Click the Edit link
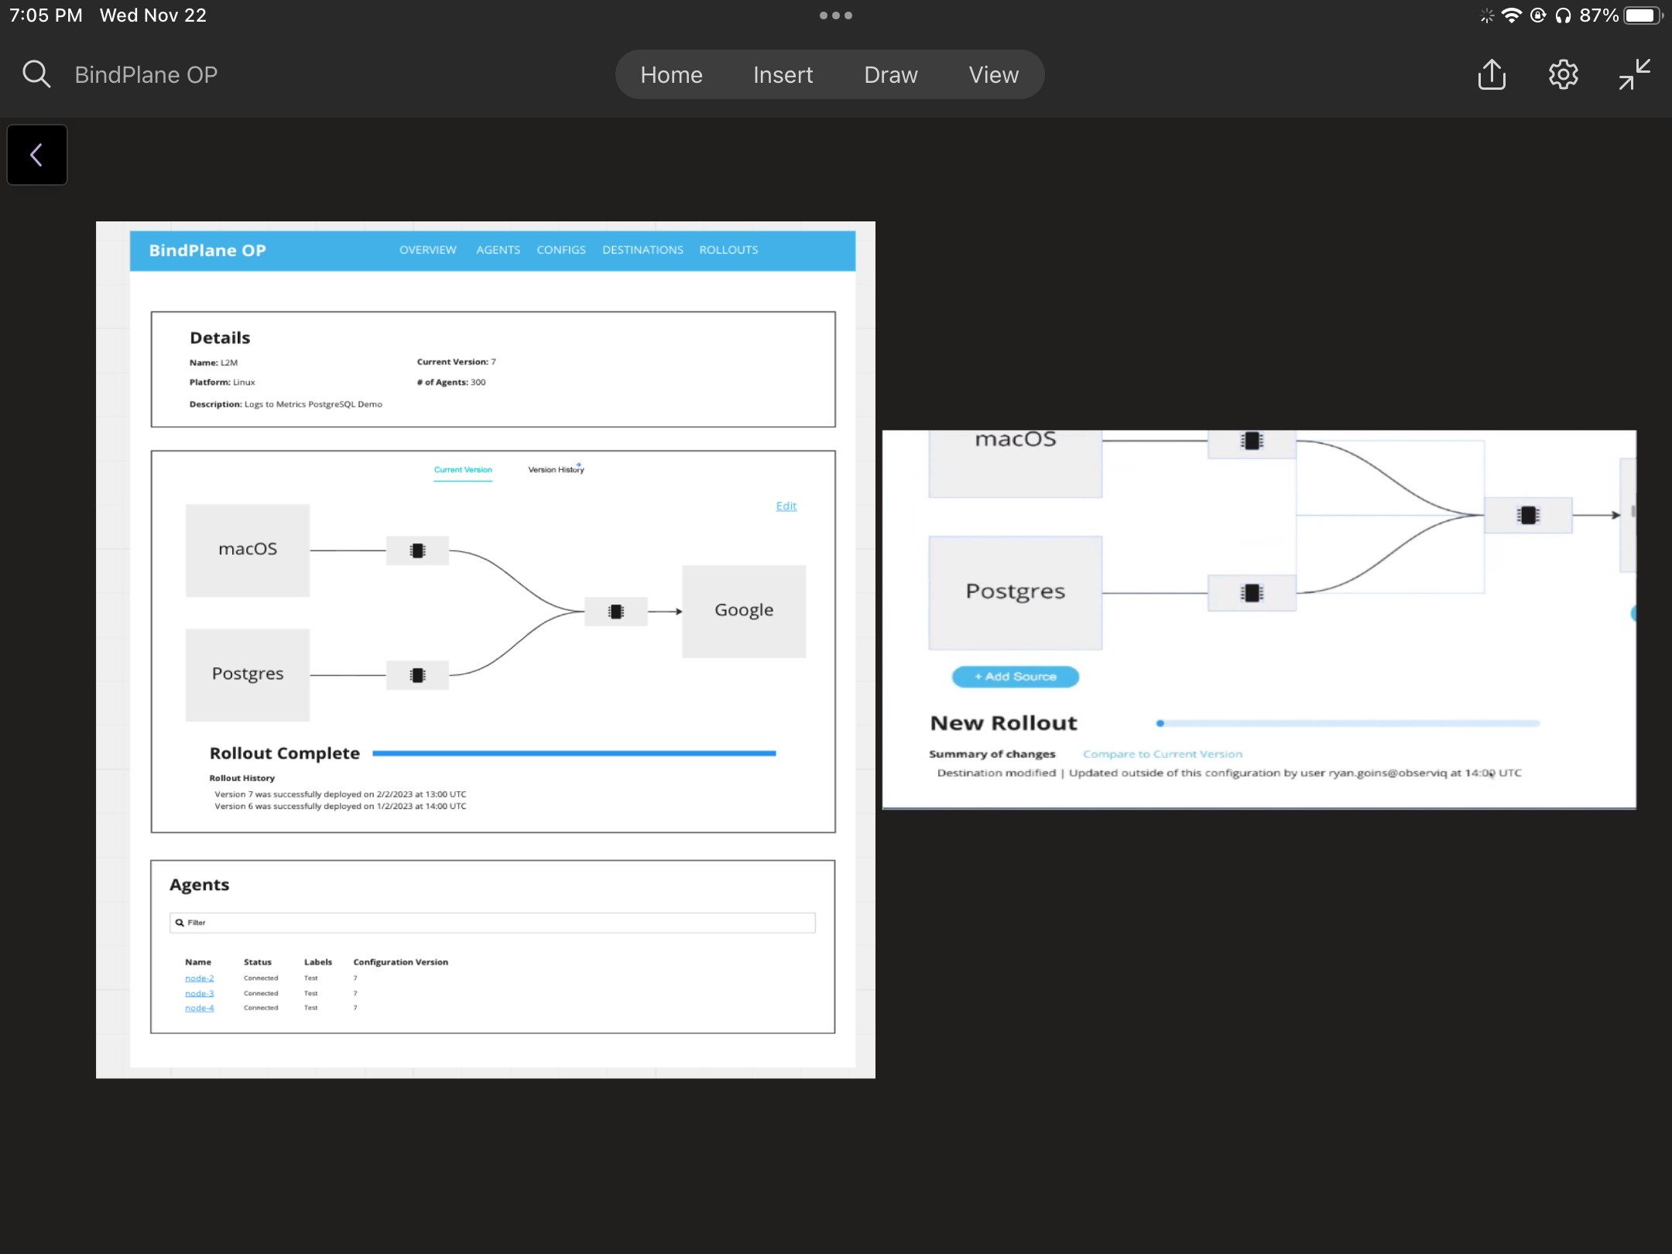This screenshot has height=1254, width=1672. click(786, 506)
